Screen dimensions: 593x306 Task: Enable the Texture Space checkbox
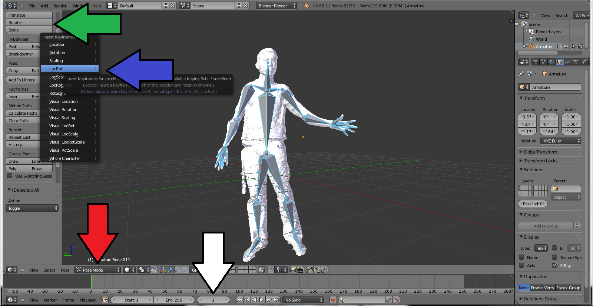coord(554,257)
